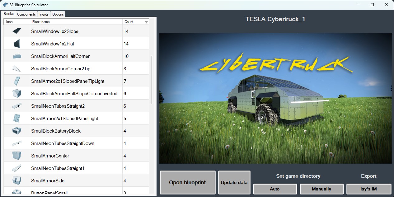Click the TESLA Cybertruck_1 blueprint title
Screen dimensions: 394x197
coord(275,19)
